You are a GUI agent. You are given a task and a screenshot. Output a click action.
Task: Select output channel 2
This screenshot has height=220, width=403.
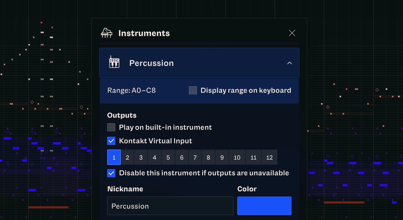[127, 157]
